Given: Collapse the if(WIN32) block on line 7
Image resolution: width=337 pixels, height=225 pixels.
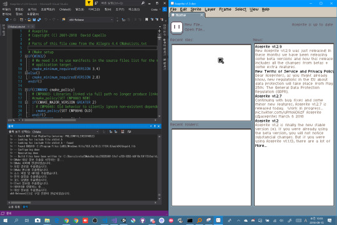Looking at the screenshot, I should 26,56.
